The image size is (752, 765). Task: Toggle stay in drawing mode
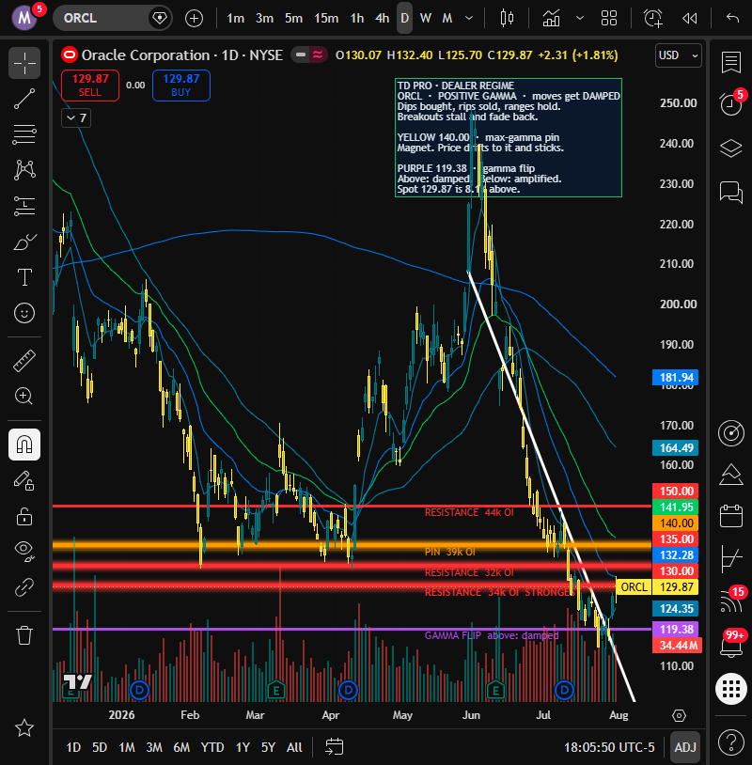click(23, 480)
